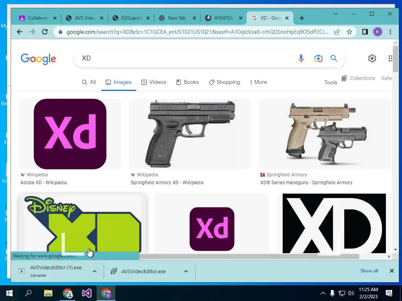Open a new browser tab

(x=302, y=18)
